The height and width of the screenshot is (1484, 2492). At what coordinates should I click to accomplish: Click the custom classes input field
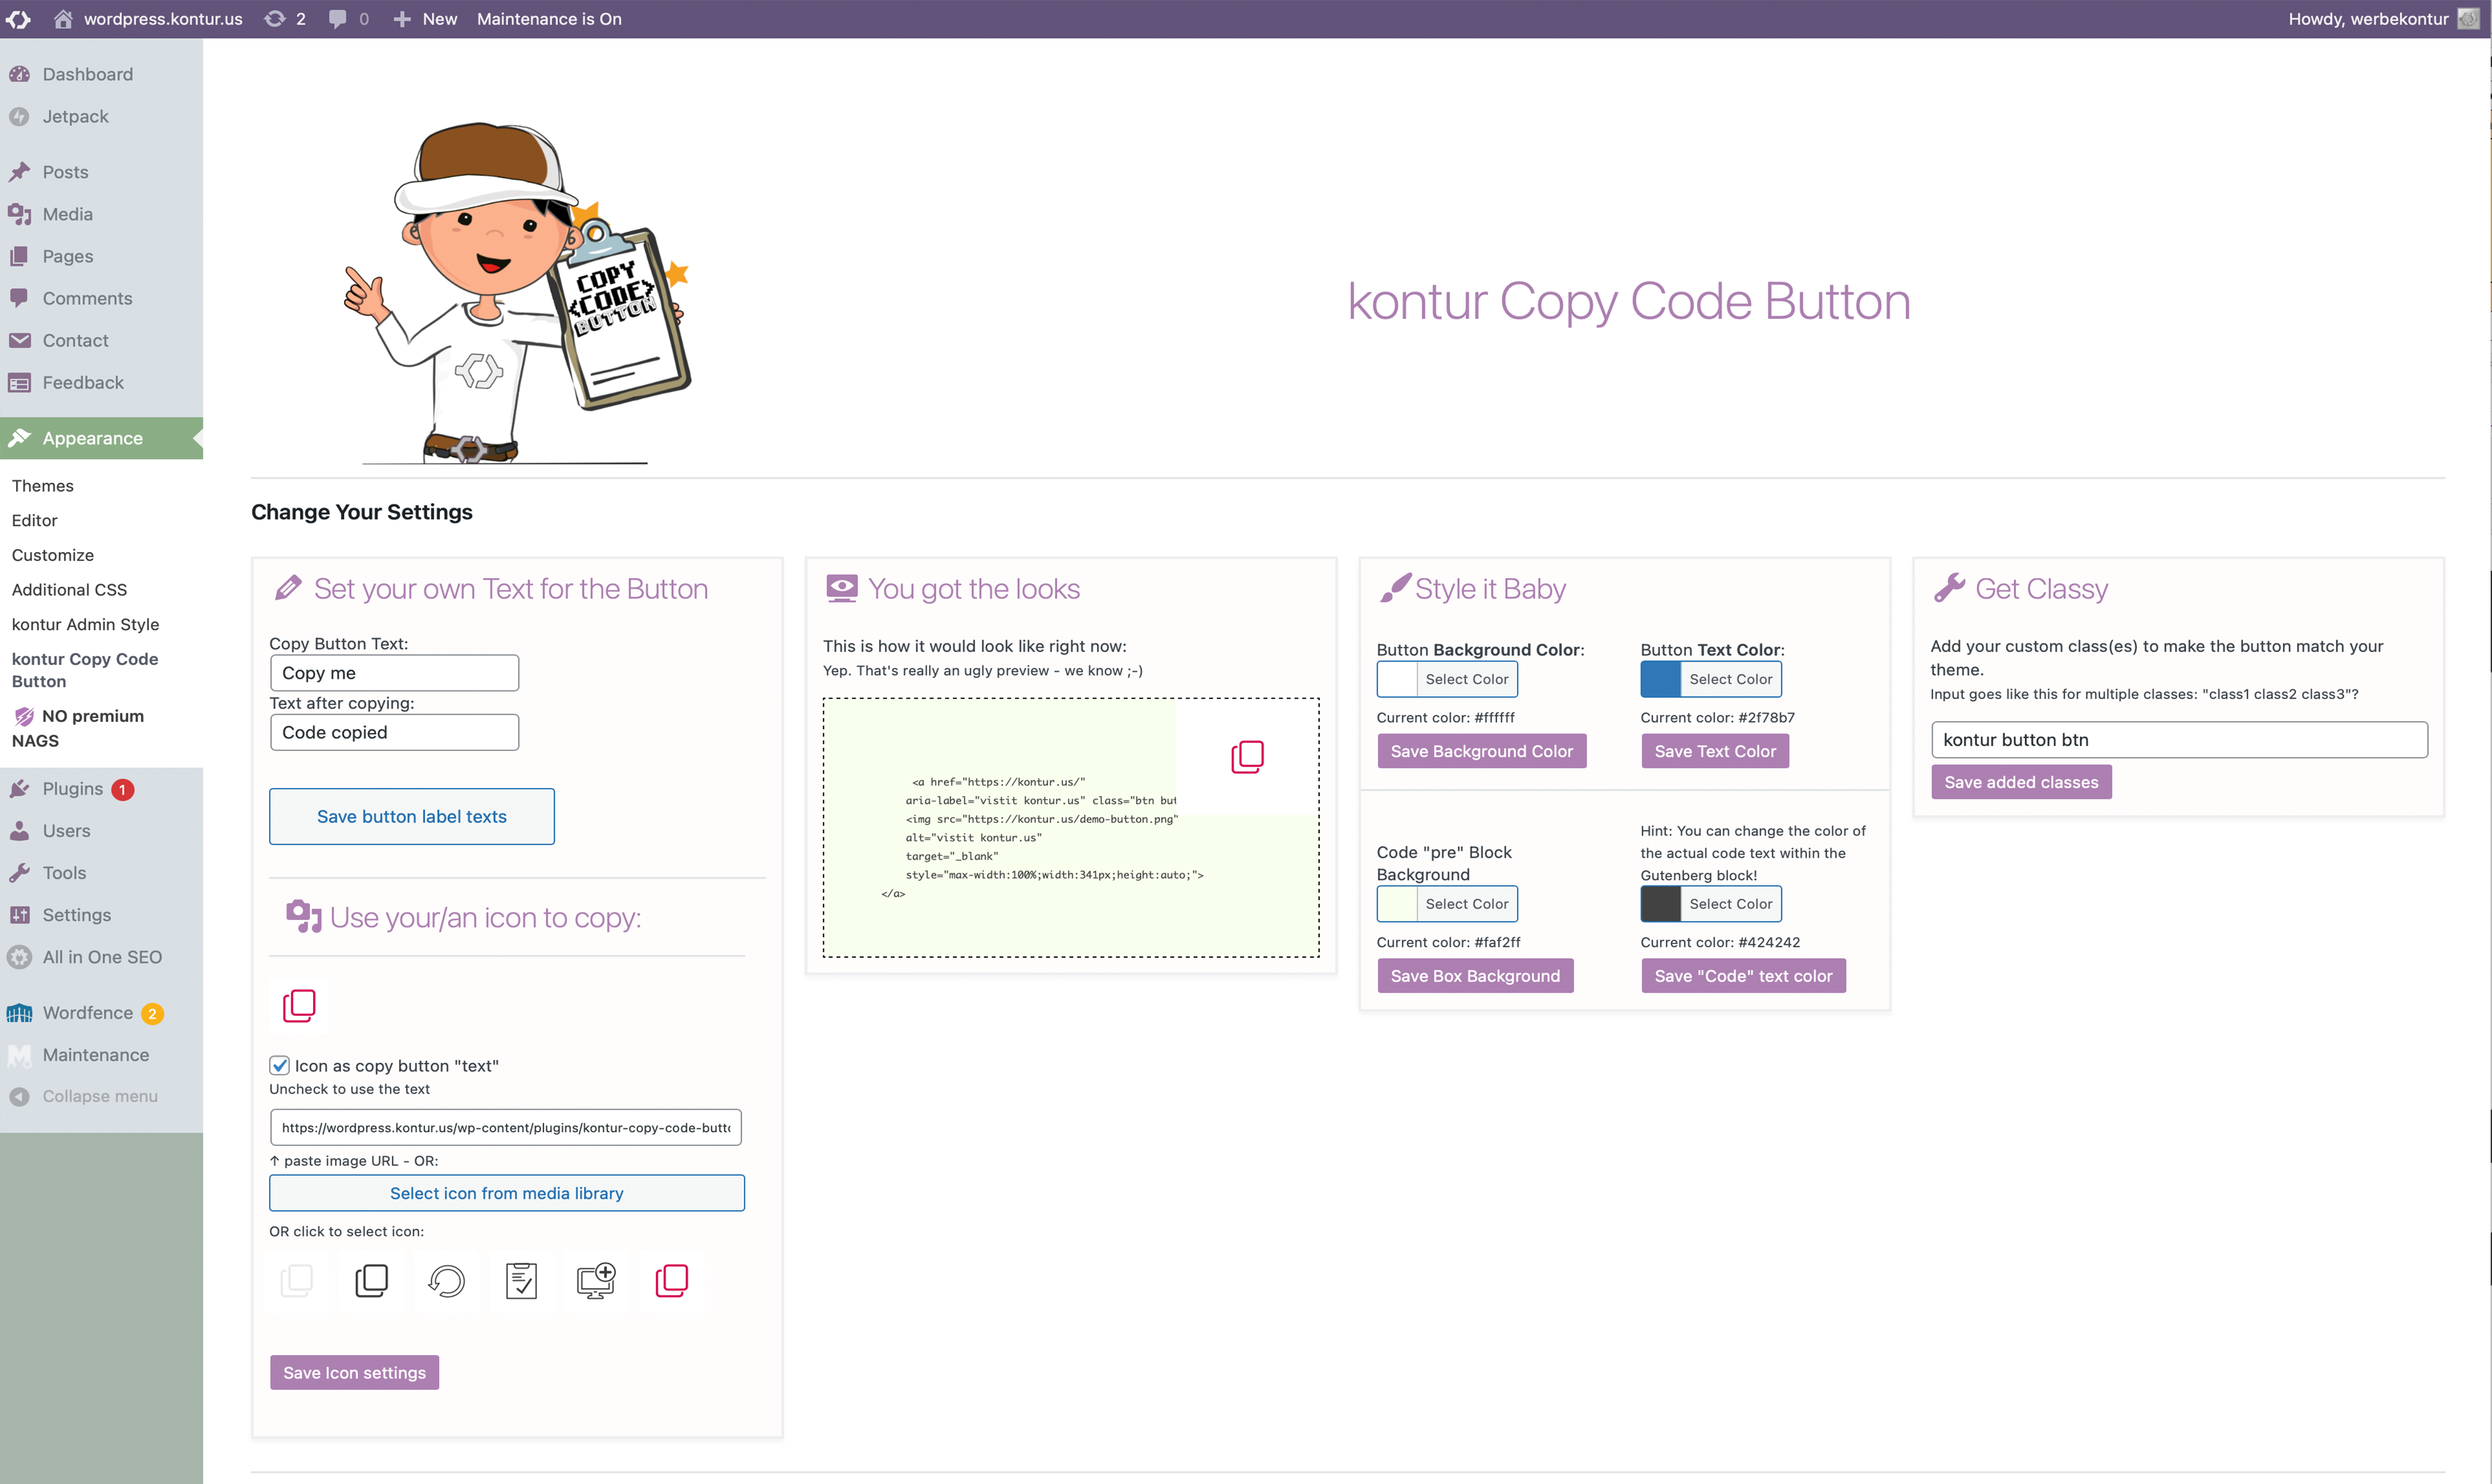2179,740
